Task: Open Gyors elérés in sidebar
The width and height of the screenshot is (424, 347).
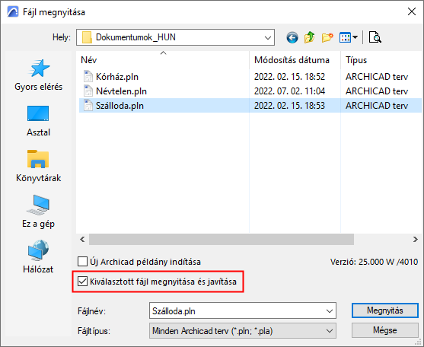Action: [x=38, y=75]
